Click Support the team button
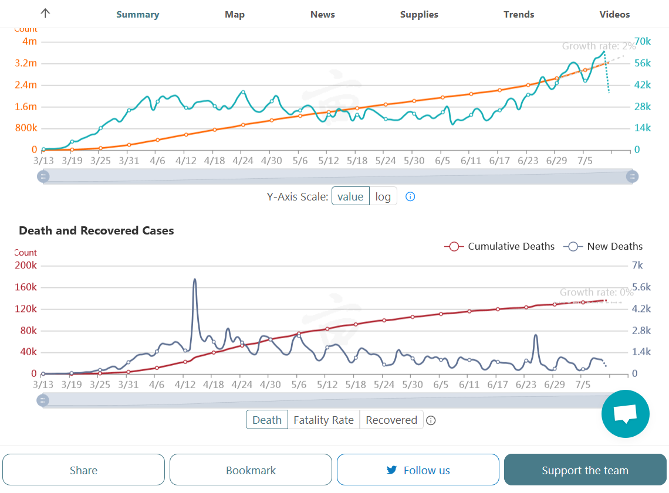 pyautogui.click(x=585, y=470)
